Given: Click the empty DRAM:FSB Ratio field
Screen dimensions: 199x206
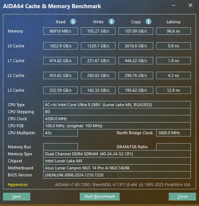Looking at the screenshot, I should tap(173, 147).
